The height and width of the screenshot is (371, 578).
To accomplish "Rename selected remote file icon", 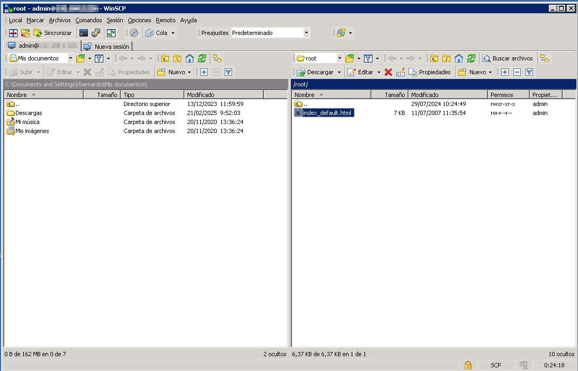I will tap(401, 72).
